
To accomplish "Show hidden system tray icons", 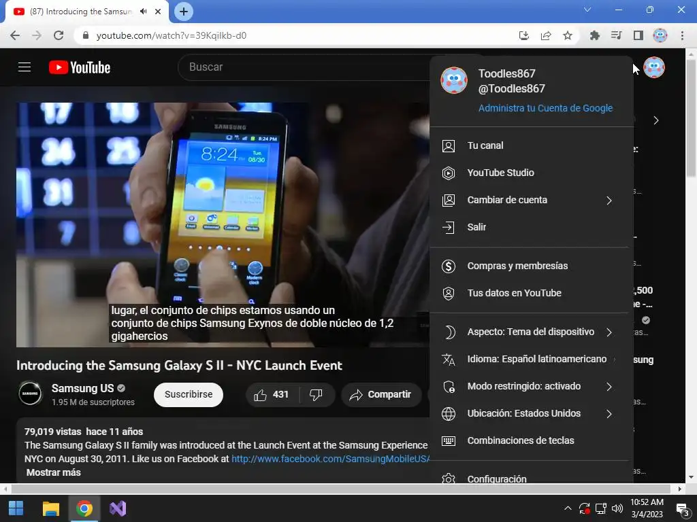I will [568, 508].
